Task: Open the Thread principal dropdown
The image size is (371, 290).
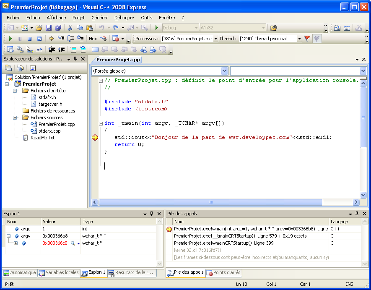Action: click(299, 39)
